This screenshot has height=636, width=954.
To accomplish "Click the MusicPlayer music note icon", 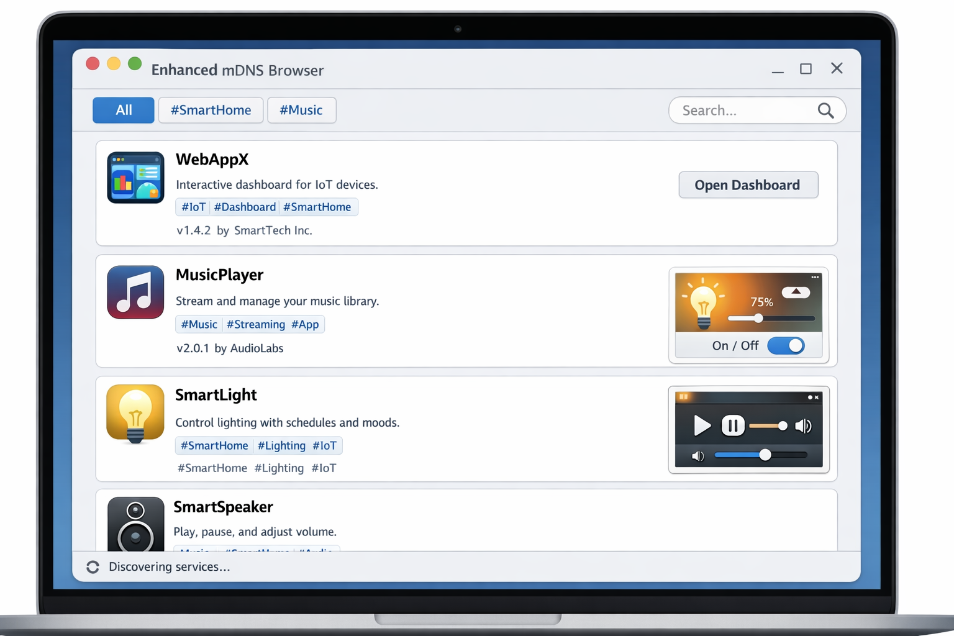I will (135, 293).
